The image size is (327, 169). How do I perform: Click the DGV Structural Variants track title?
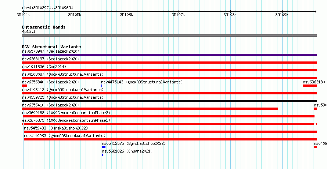[x=51, y=47]
